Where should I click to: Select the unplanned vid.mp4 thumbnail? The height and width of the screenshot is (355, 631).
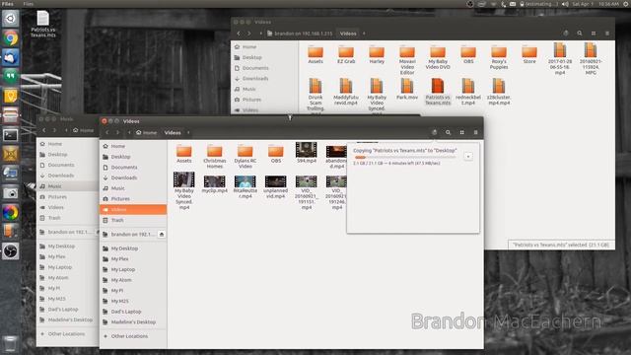[276, 186]
